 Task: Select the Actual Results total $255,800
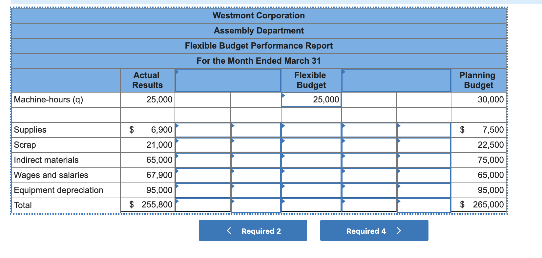click(151, 204)
